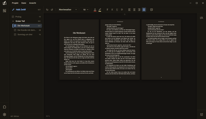Viewport: 206px width, 119px height.
Task: Collapse the toolbar with double chevron
Action: (125, 14)
